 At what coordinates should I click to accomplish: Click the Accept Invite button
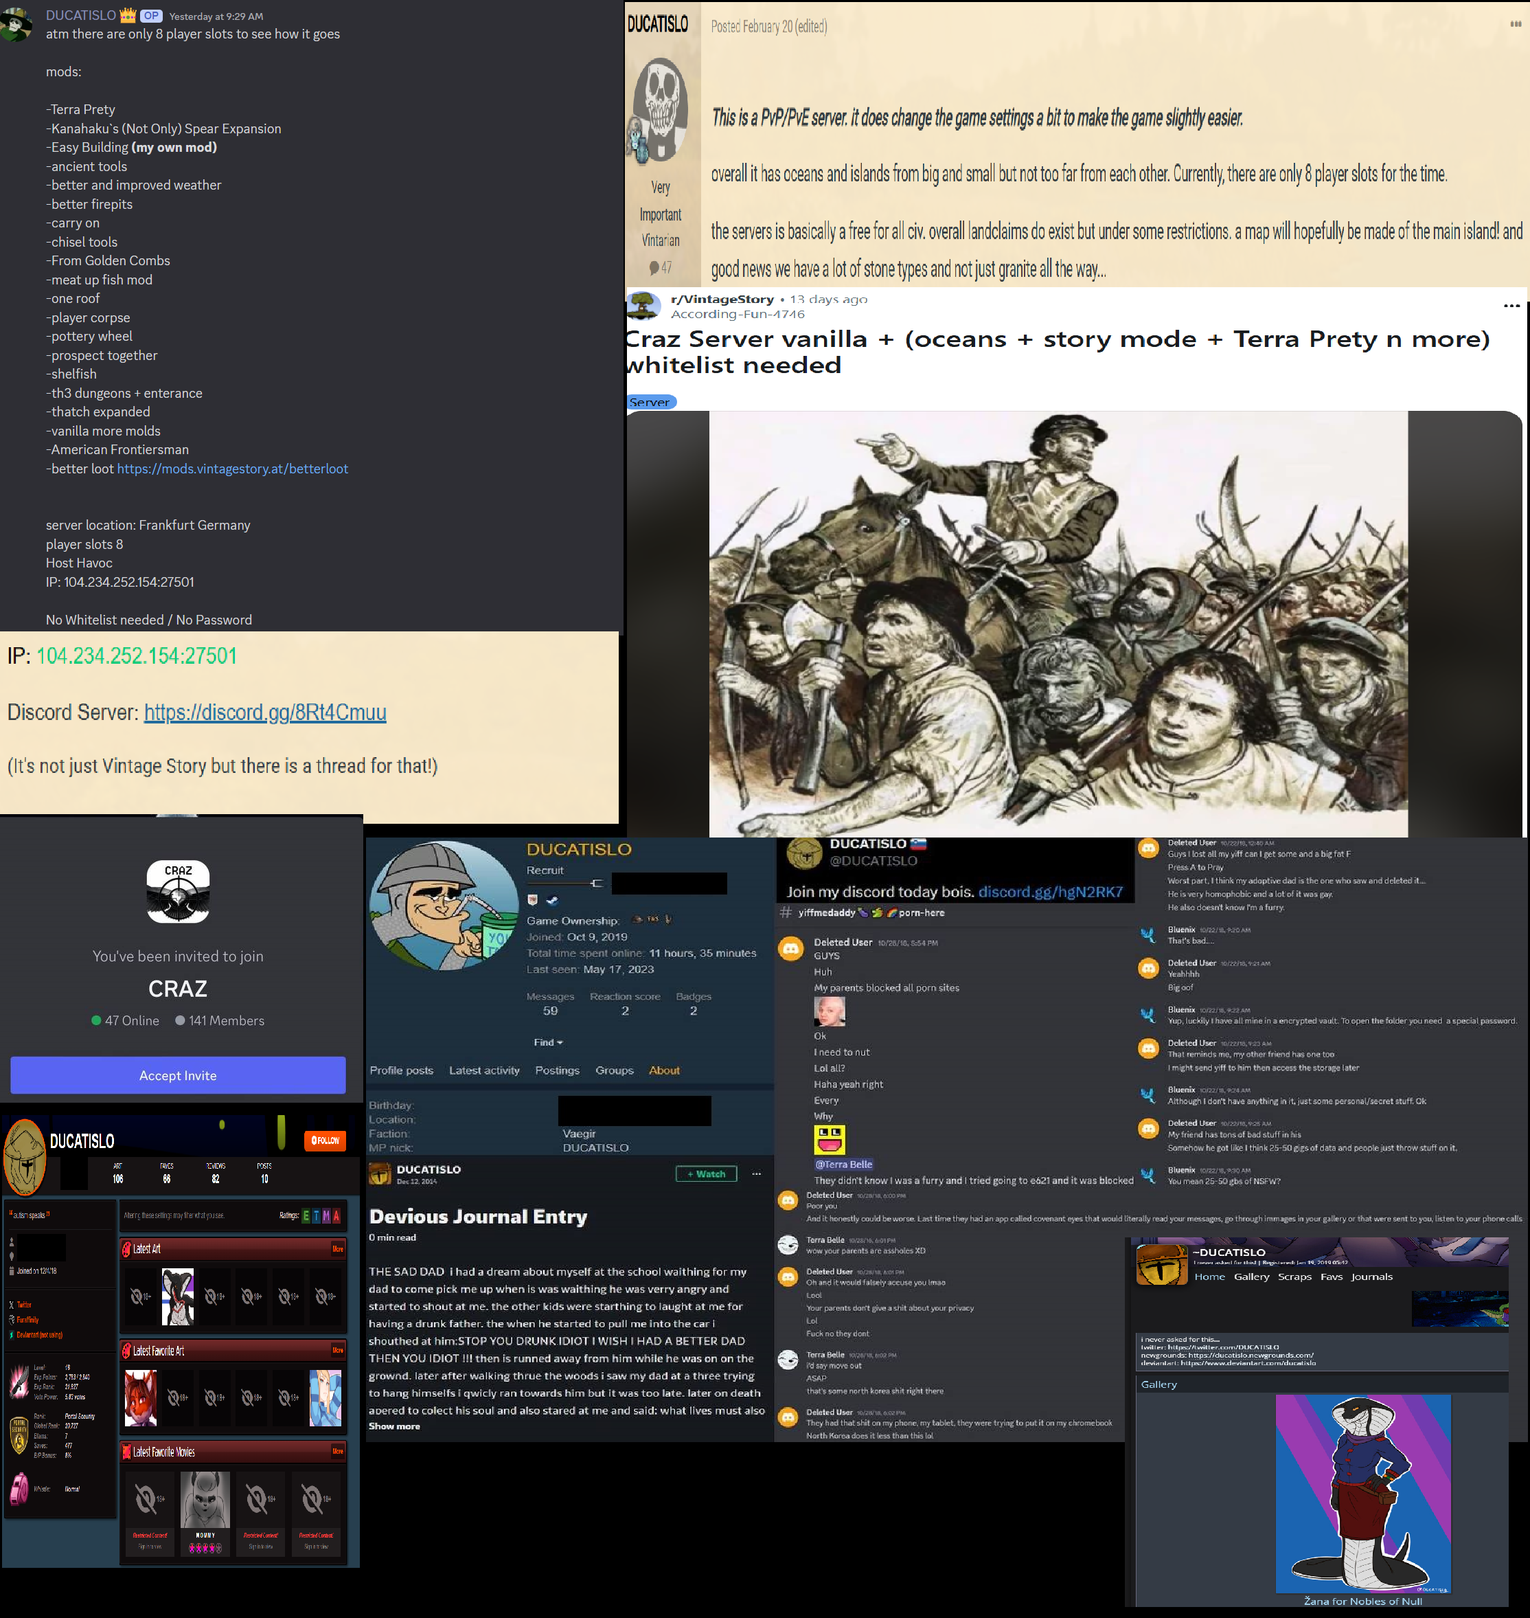[x=178, y=1075]
